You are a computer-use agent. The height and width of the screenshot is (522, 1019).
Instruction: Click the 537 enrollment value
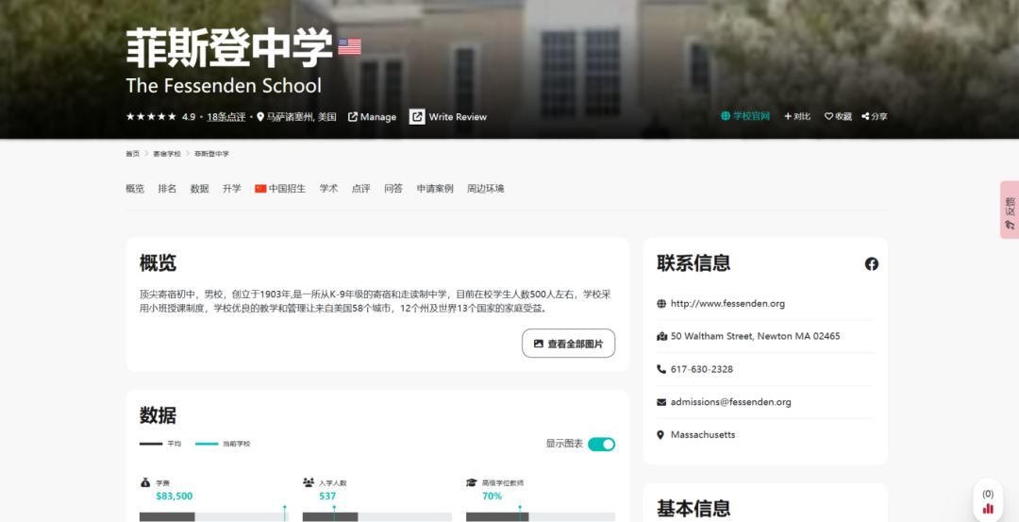(x=327, y=496)
